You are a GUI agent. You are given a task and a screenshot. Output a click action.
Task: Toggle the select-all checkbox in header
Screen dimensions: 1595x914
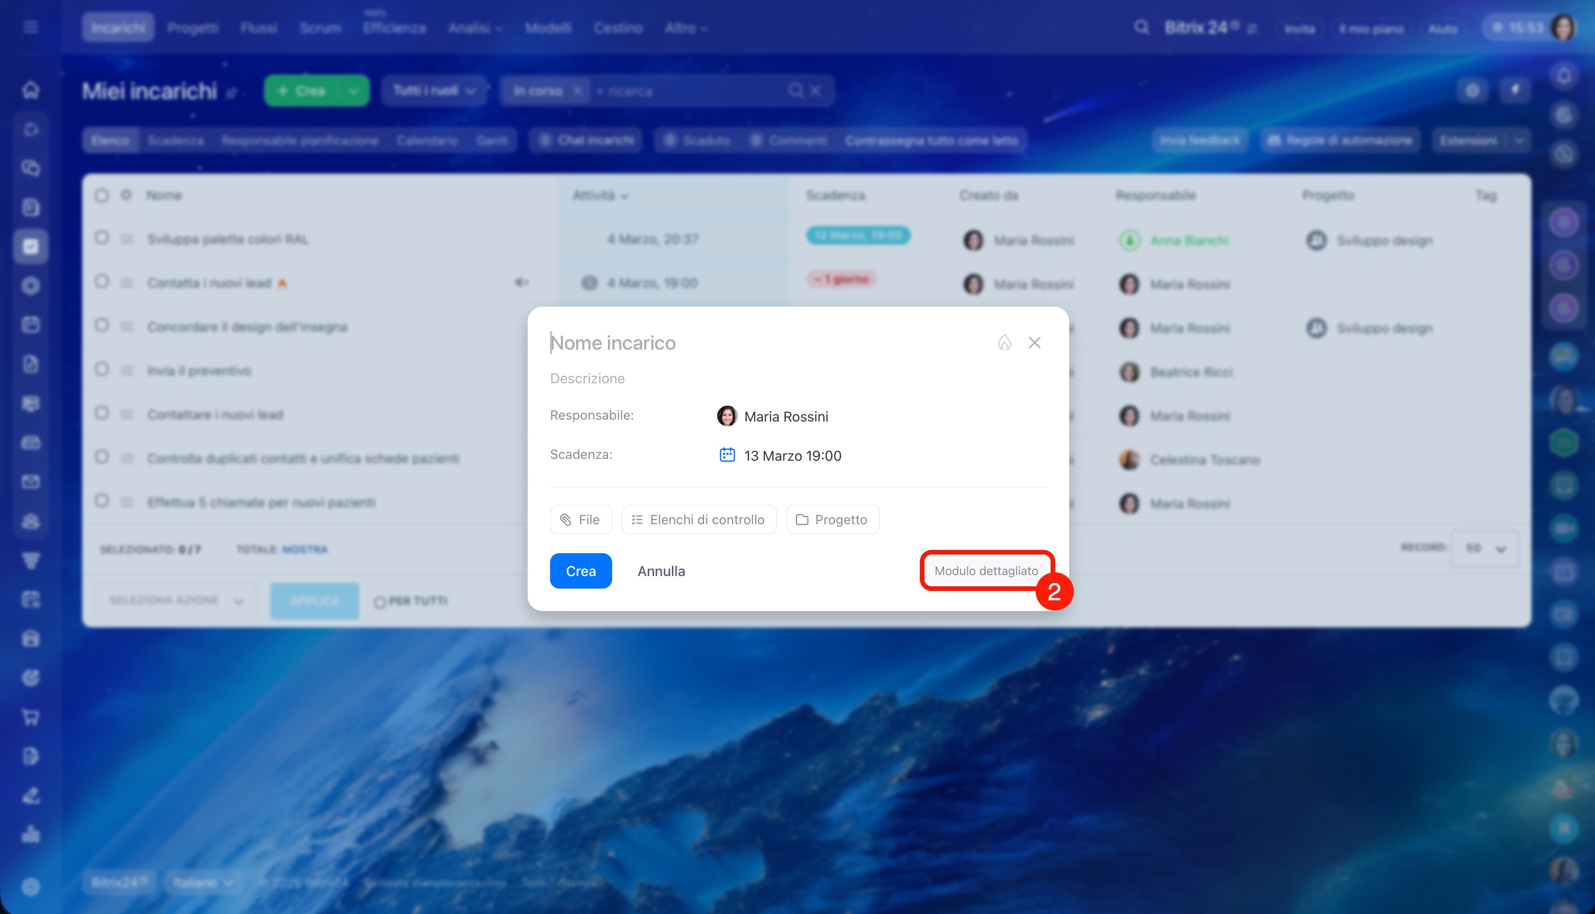tap(102, 195)
